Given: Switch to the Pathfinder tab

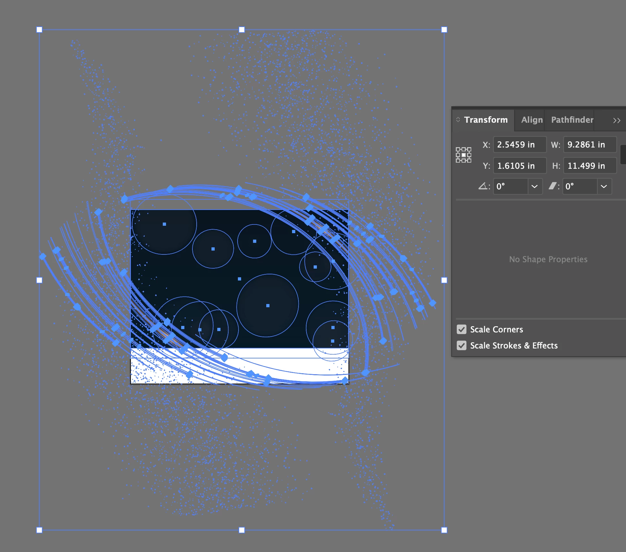Looking at the screenshot, I should pos(572,120).
